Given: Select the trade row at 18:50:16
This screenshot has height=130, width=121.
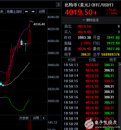Looking at the screenshot, I should [x=90, y=97].
